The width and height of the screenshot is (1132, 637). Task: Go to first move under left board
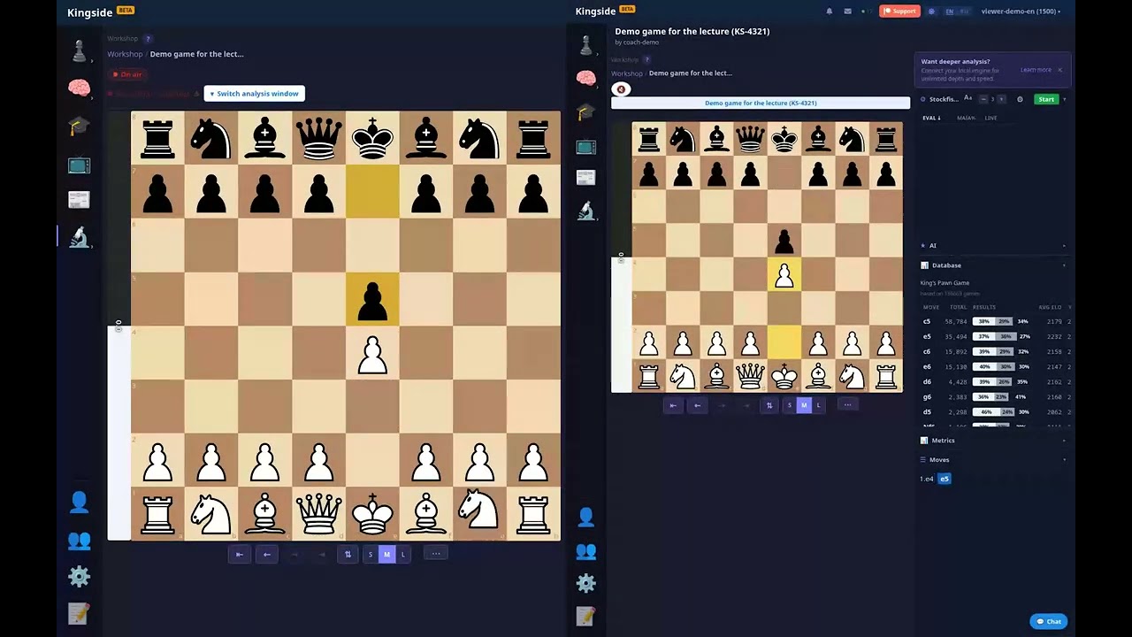tap(240, 554)
